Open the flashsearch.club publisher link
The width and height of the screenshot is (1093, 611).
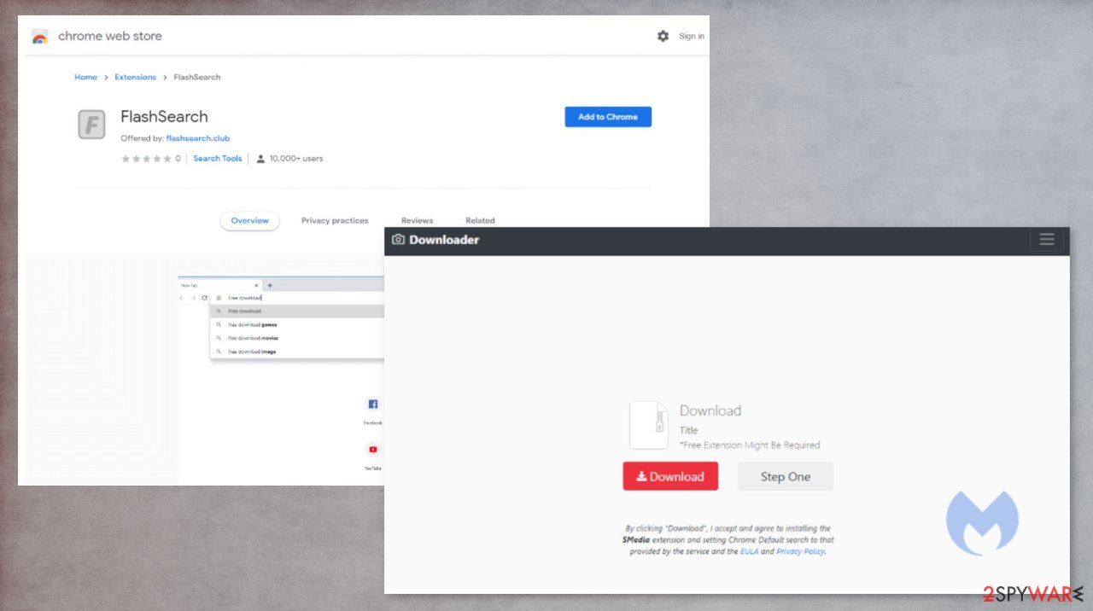pos(198,138)
